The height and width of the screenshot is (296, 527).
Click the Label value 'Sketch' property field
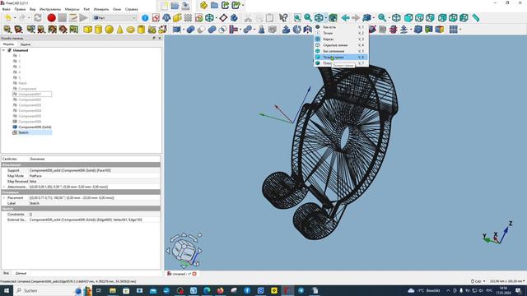coord(35,203)
